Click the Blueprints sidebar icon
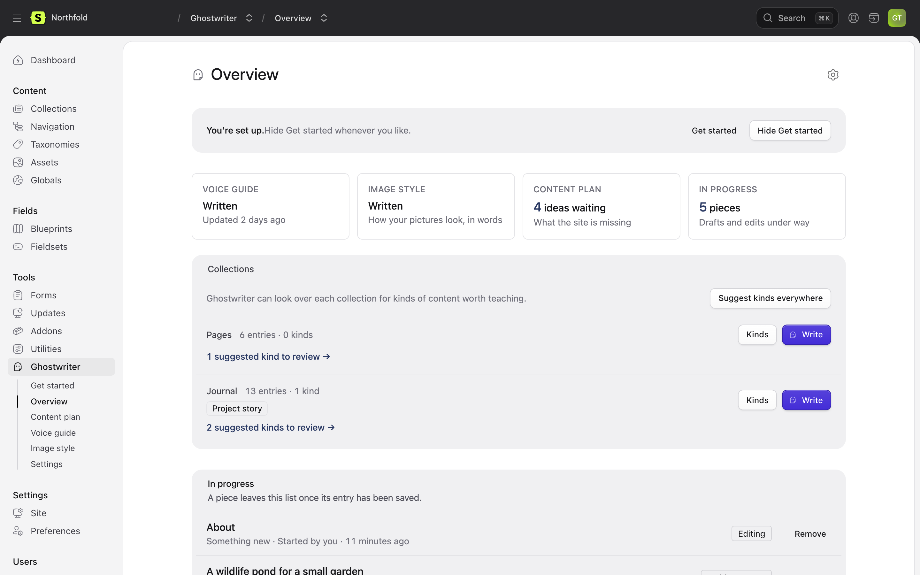Screen dimensions: 920x575 18,228
